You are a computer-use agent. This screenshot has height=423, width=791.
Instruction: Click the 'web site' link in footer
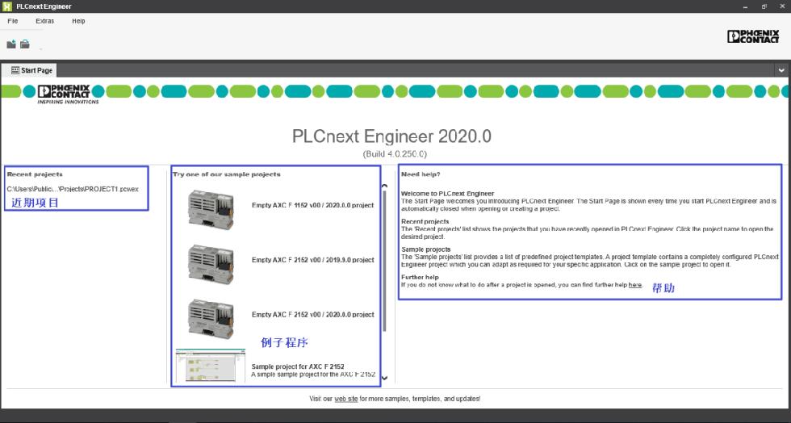pos(346,399)
